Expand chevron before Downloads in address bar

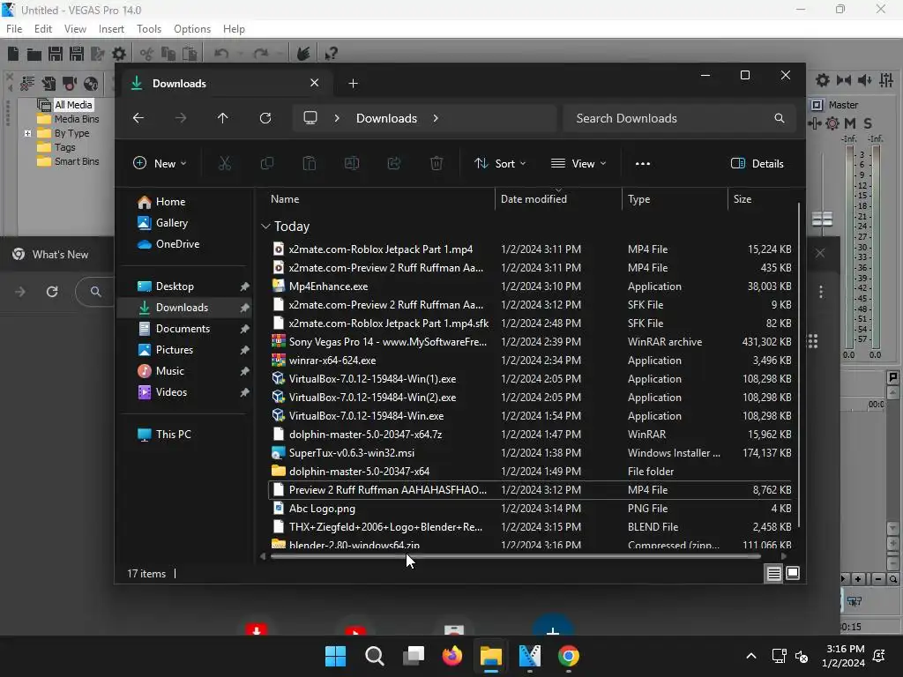click(x=337, y=118)
